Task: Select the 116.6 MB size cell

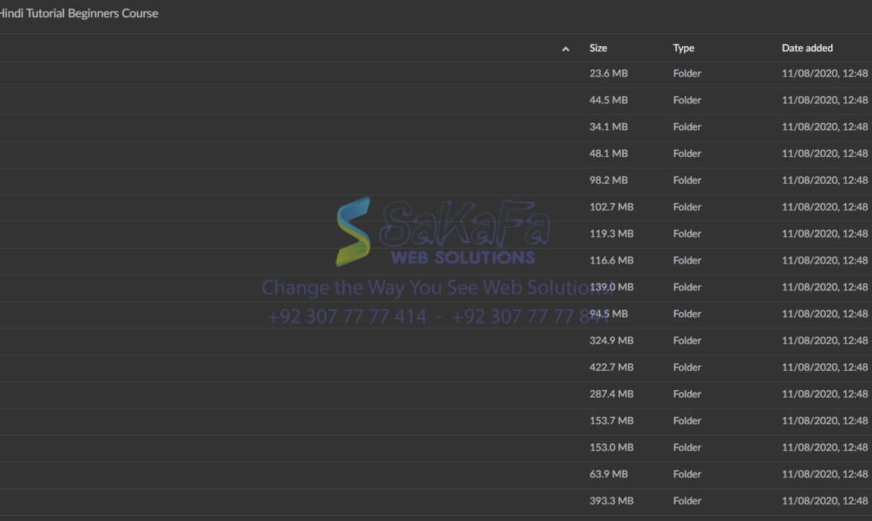Action: coord(611,260)
